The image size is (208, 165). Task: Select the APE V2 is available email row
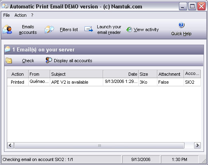(x=104, y=82)
